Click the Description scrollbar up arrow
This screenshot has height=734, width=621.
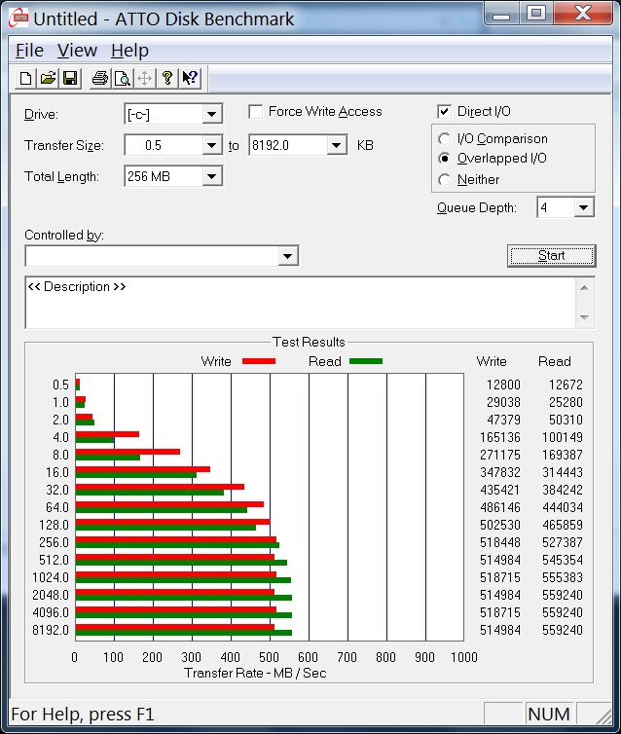pos(584,288)
